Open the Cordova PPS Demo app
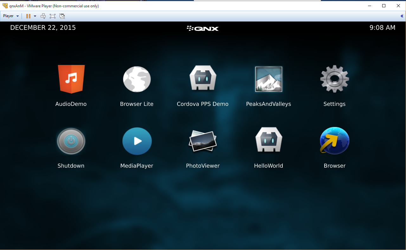 (203, 79)
